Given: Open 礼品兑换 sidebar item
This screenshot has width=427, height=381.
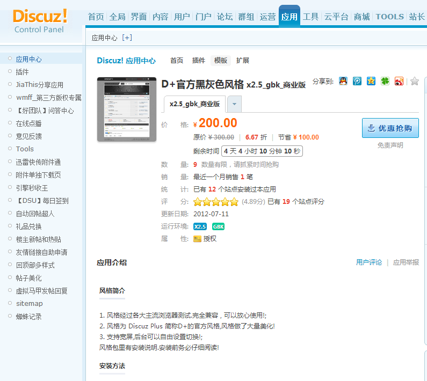Looking at the screenshot, I should [x=28, y=226].
